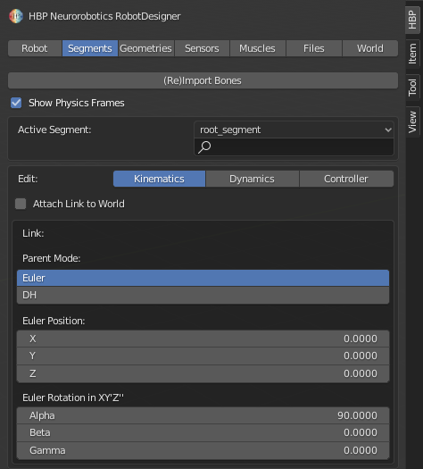Screen dimensions: 423x469
Task: Choose DH parent mode
Action: 203,296
